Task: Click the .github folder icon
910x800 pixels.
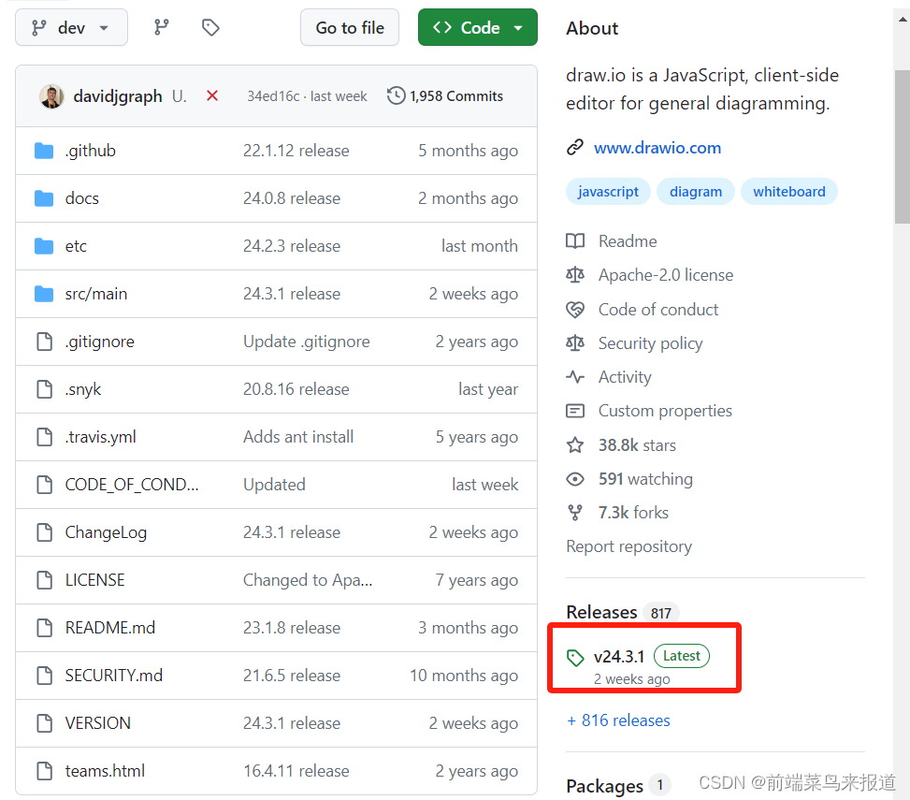Action: pyautogui.click(x=44, y=151)
